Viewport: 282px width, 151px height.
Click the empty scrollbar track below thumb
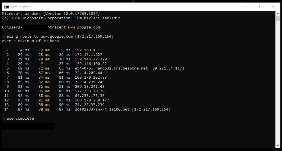click(278, 82)
